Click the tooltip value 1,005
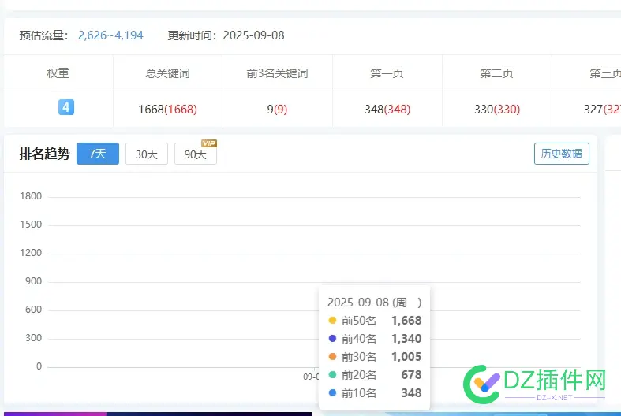621x416 pixels. (x=406, y=357)
